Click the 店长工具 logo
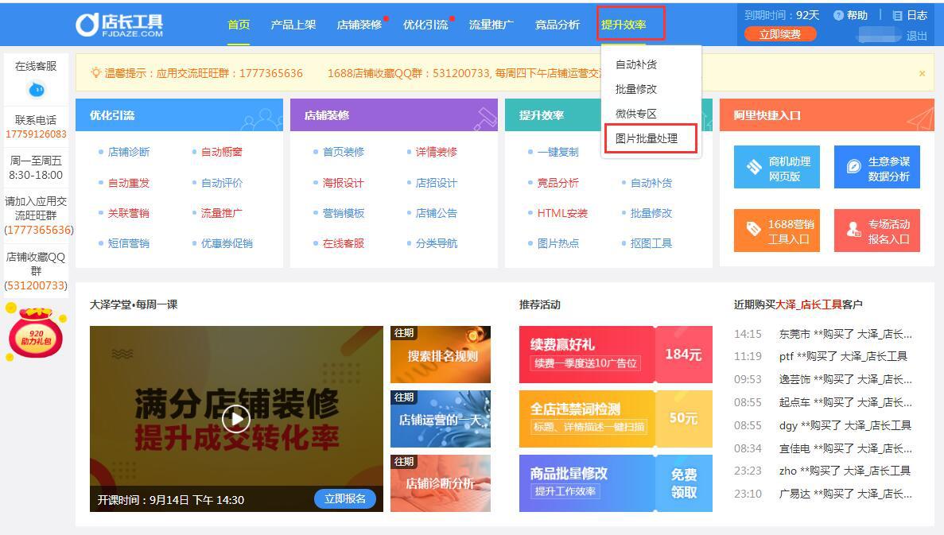 (119, 25)
